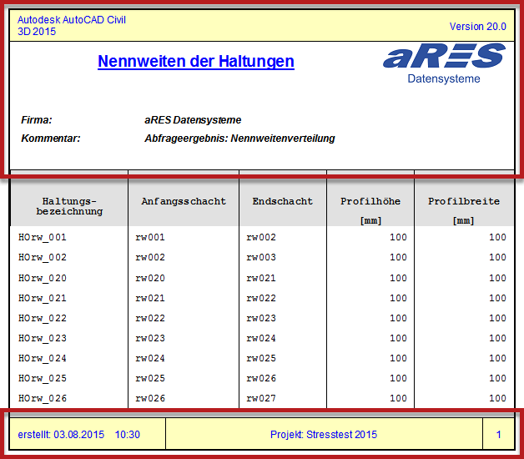Click the page number 1 in the footer
Image resolution: width=524 pixels, height=459 pixels.
click(499, 435)
